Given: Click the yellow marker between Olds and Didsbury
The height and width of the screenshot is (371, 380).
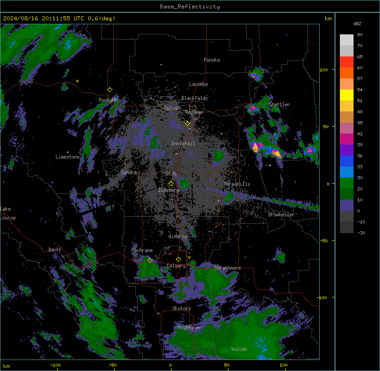Looking at the screenshot, I should 171,184.
